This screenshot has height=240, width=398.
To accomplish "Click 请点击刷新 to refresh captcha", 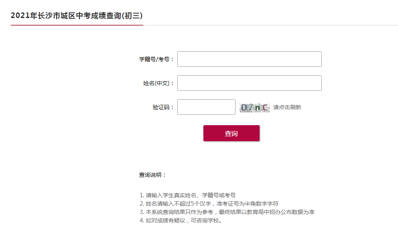I will [x=287, y=107].
